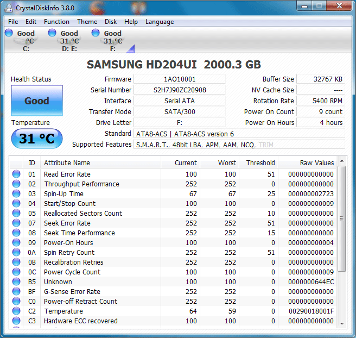Screen dimensions: 356x338
Task: Click the Current column header
Action: tap(181, 162)
